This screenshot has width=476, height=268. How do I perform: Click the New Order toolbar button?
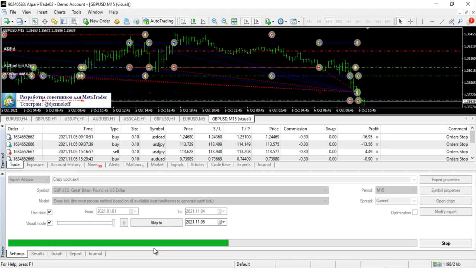pos(96,21)
